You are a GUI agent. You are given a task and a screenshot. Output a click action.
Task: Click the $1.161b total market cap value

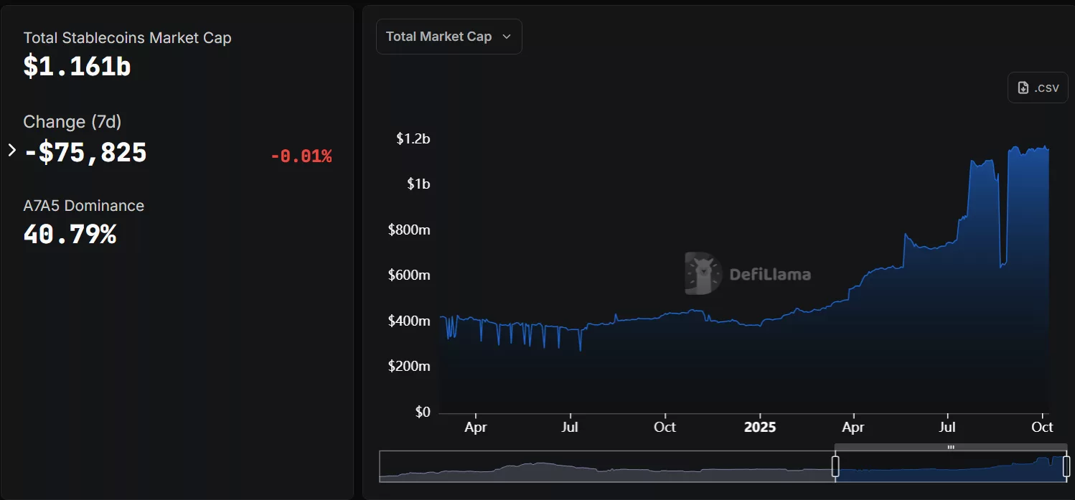tap(77, 66)
